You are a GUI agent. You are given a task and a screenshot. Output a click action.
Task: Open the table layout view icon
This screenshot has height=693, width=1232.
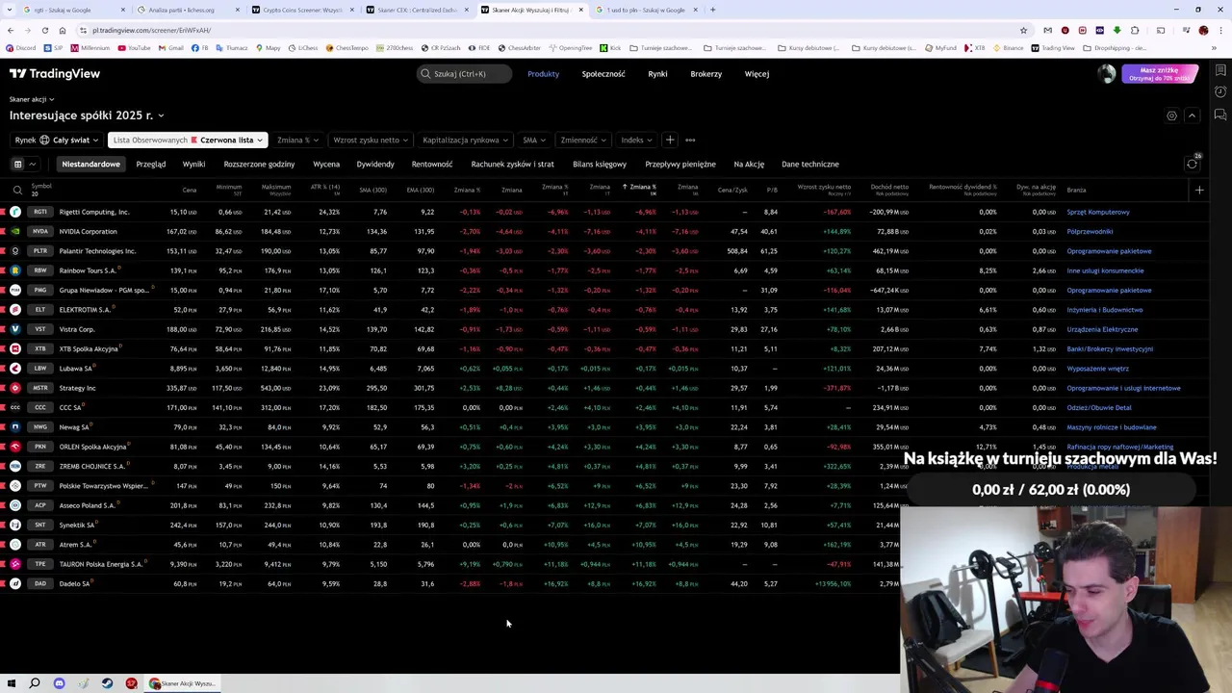pyautogui.click(x=17, y=164)
